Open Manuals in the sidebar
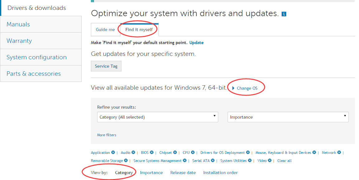The height and width of the screenshot is (180, 359). click(x=18, y=24)
